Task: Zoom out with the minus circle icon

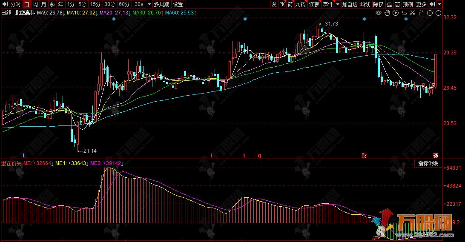Action: pos(438,13)
